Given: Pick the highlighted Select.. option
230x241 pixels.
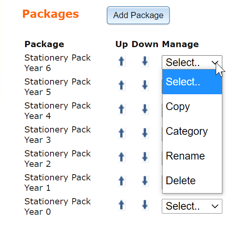Looking at the screenshot, I should click(x=192, y=82).
